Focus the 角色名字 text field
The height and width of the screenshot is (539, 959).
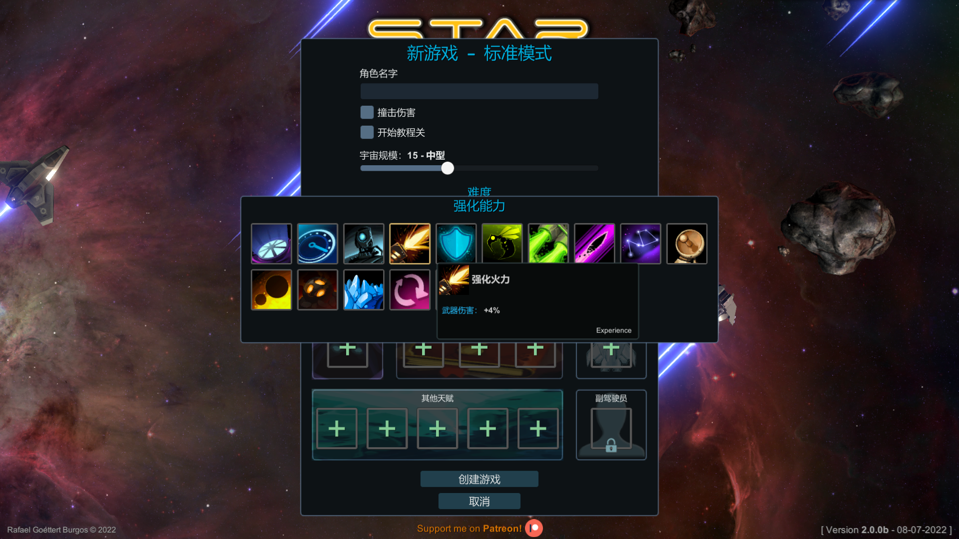click(x=479, y=91)
